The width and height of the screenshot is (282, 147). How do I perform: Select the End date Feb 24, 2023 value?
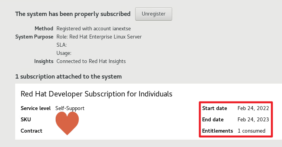(x=253, y=119)
